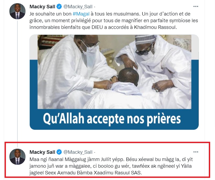This screenshot has width=215, height=180.
Task: Follow the #Magal hashtag link
Action: pyautogui.click(x=81, y=14)
